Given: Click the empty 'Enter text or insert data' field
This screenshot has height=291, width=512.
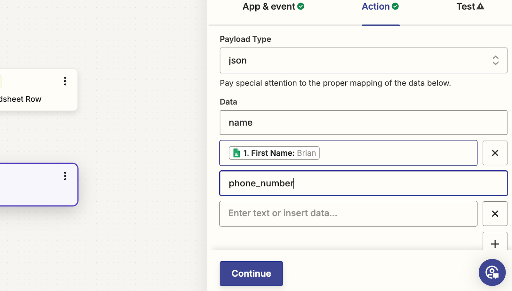Looking at the screenshot, I should click(348, 213).
